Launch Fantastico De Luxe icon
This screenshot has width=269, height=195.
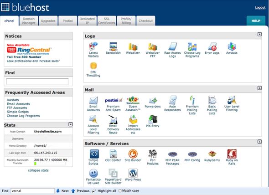93,173
